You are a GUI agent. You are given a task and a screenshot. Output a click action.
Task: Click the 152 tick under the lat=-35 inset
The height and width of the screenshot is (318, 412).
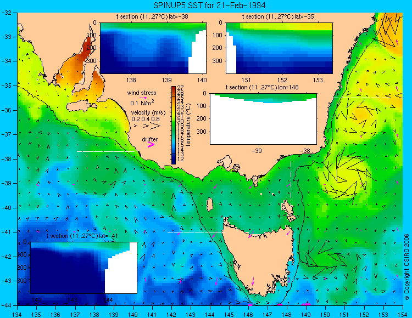(x=282, y=80)
